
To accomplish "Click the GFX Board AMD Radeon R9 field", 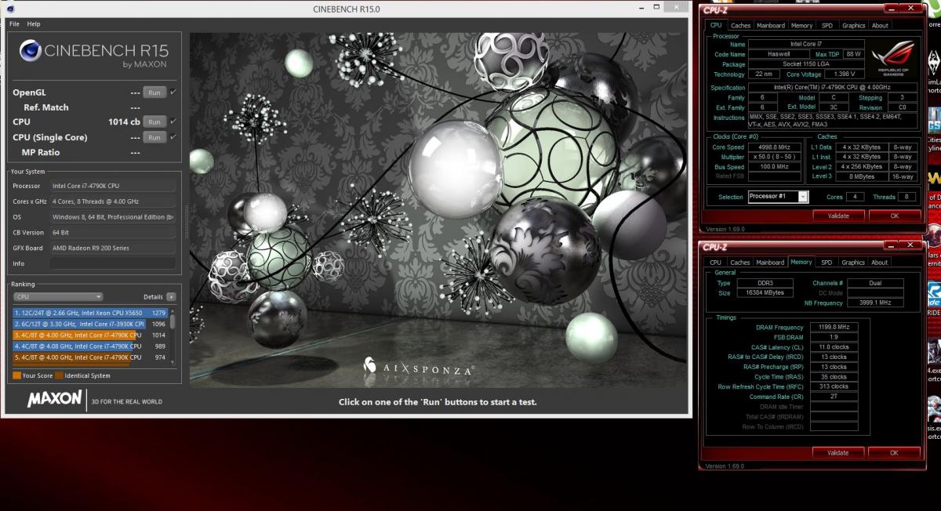I will coord(113,248).
